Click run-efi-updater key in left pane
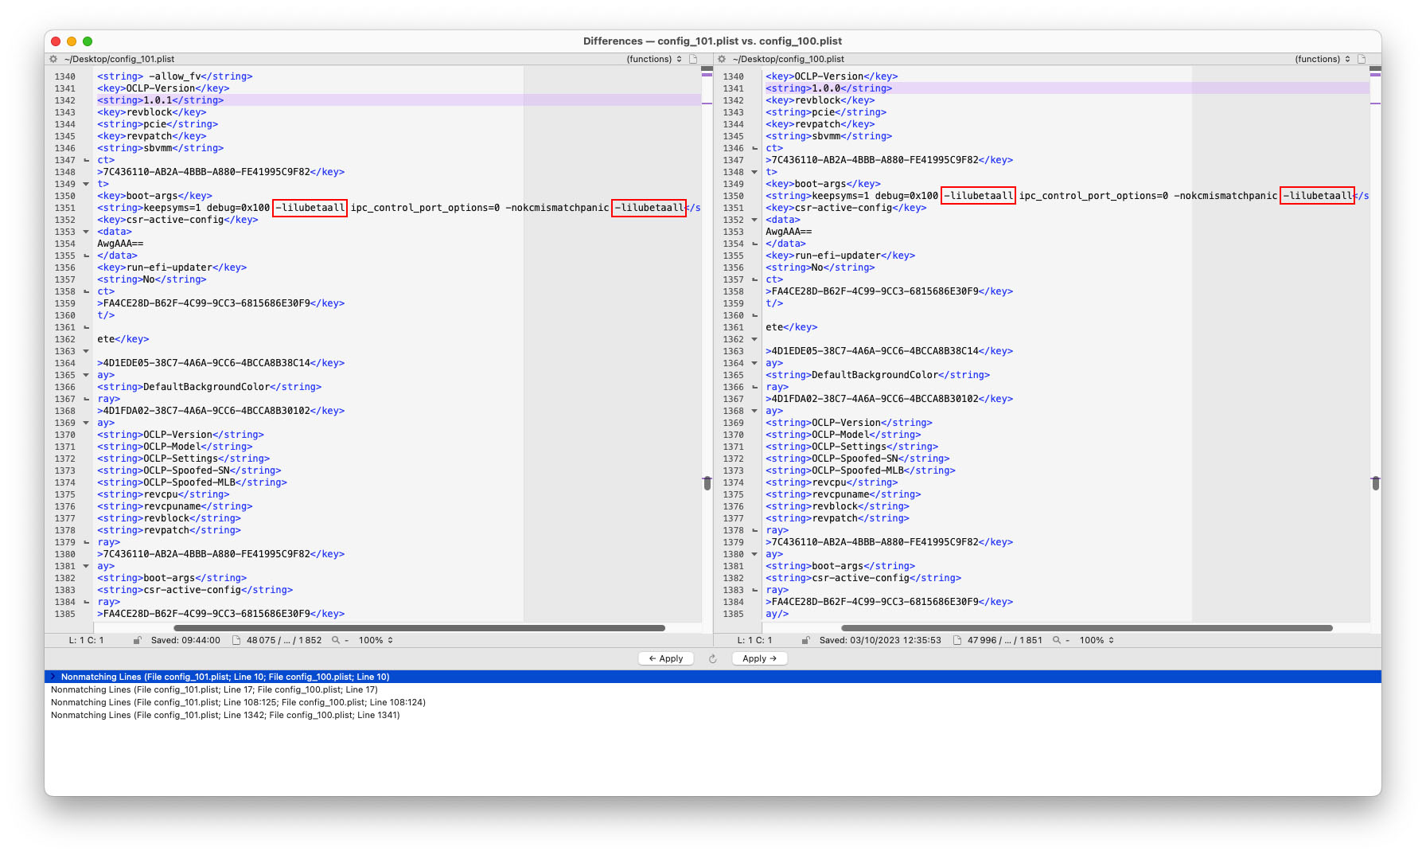The image size is (1426, 855). (172, 267)
